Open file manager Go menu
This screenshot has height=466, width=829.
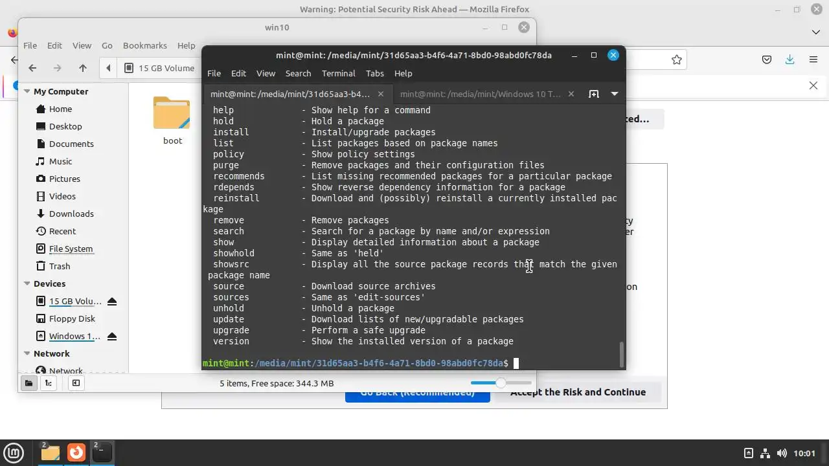pyautogui.click(x=107, y=45)
